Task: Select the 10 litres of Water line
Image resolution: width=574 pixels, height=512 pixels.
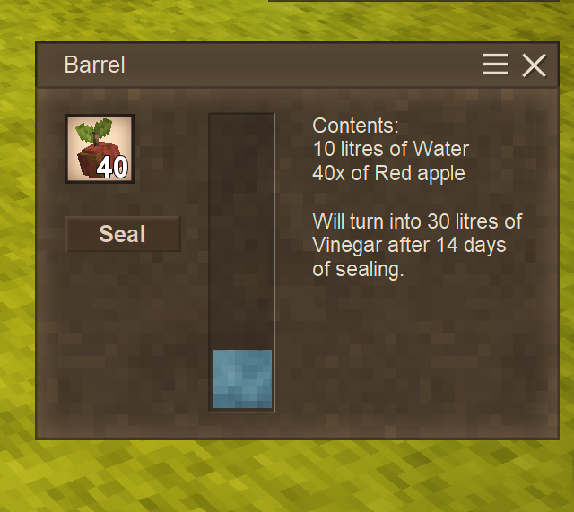Action: tap(391, 150)
